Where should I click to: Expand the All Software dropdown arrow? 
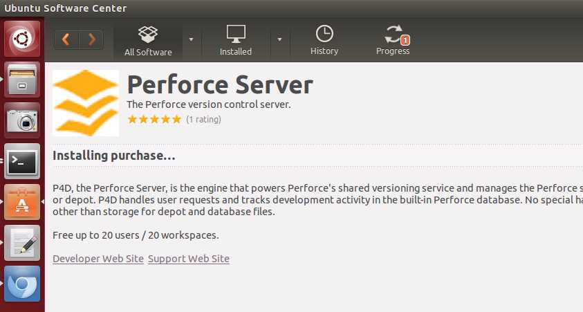point(191,39)
